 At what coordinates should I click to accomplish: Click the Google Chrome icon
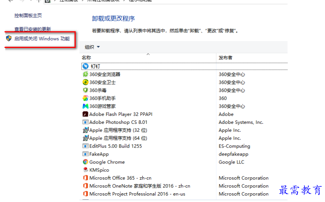[x=86, y=162]
